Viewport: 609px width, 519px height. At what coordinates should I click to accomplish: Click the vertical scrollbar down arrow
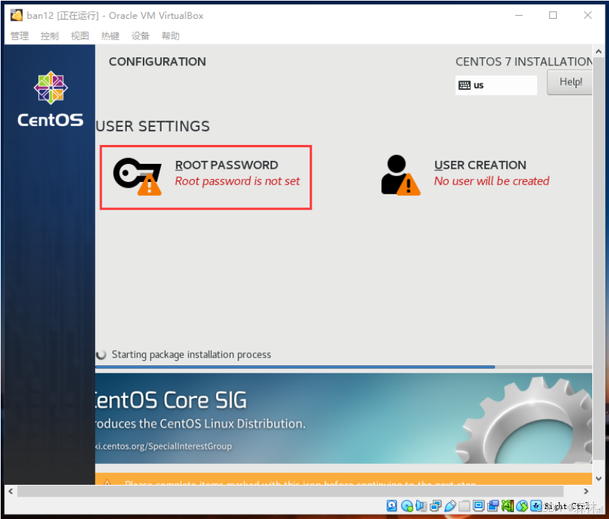(599, 478)
